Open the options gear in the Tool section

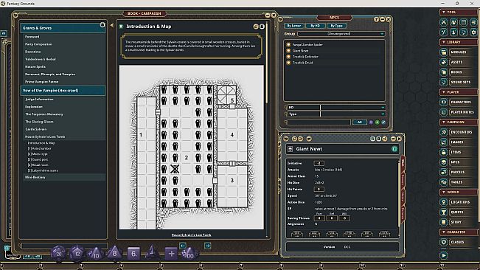click(x=473, y=32)
